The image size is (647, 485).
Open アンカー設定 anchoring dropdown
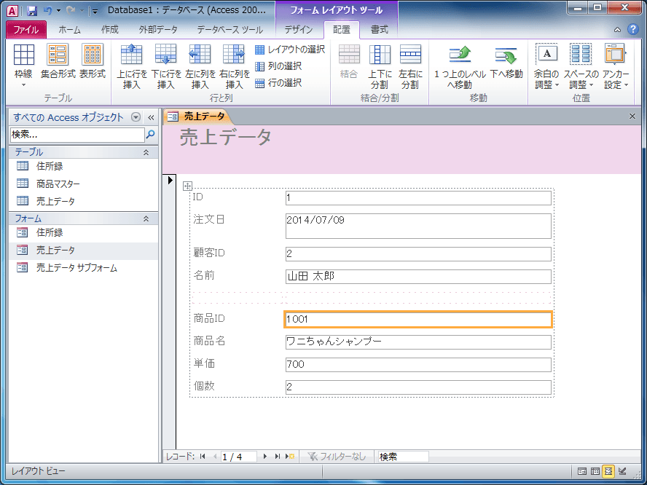[x=616, y=66]
